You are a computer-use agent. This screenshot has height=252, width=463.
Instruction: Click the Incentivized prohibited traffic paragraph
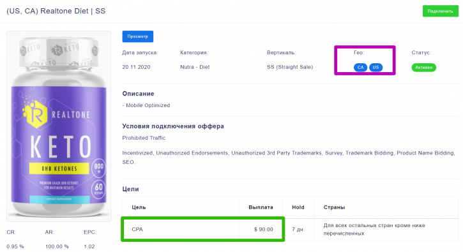pos(289,158)
